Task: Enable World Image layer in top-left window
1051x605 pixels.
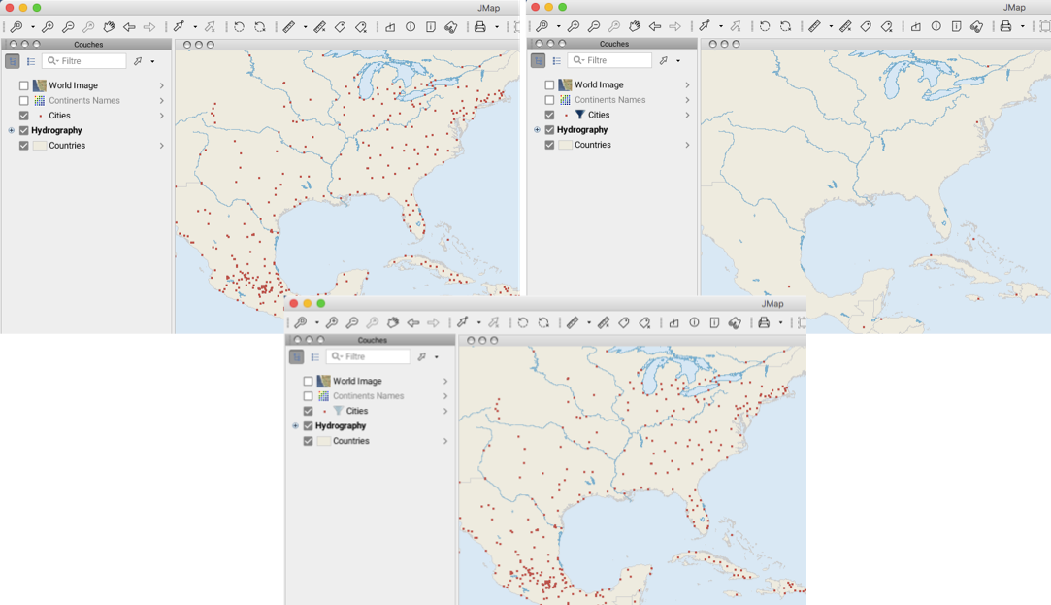Action: [24, 85]
